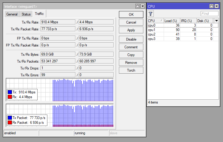
Task: Sort by the CPU column header
Action: 155,21
